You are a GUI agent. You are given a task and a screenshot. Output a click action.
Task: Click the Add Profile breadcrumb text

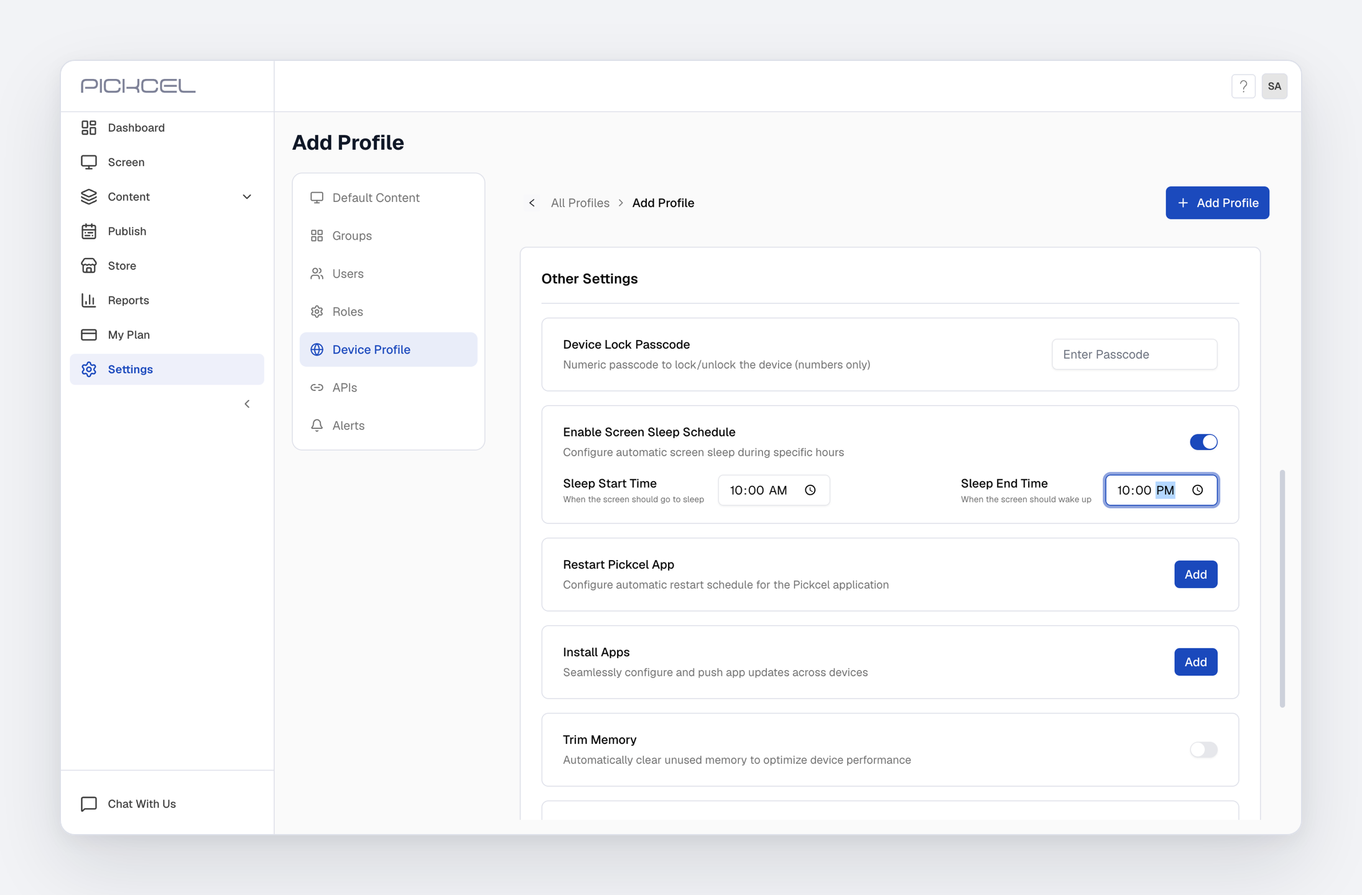click(x=663, y=203)
